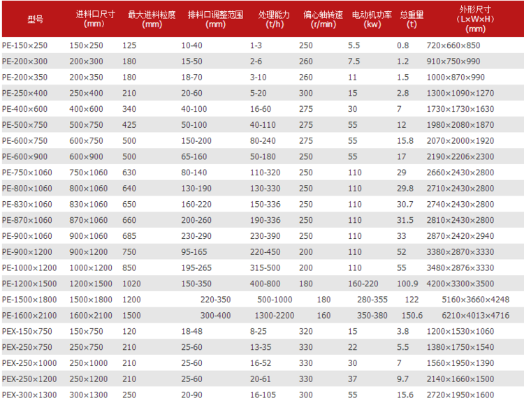This screenshot has width=524, height=403.
Task: Click the 型号 column header
Action: [x=35, y=19]
